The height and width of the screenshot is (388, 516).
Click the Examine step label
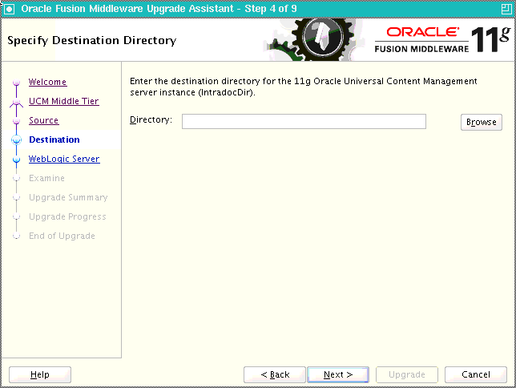[x=46, y=178]
